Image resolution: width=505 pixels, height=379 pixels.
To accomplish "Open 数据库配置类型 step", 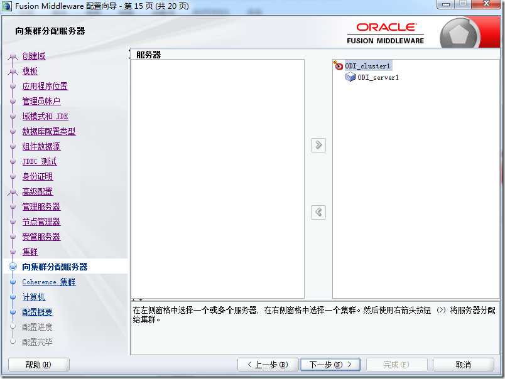I will [49, 131].
